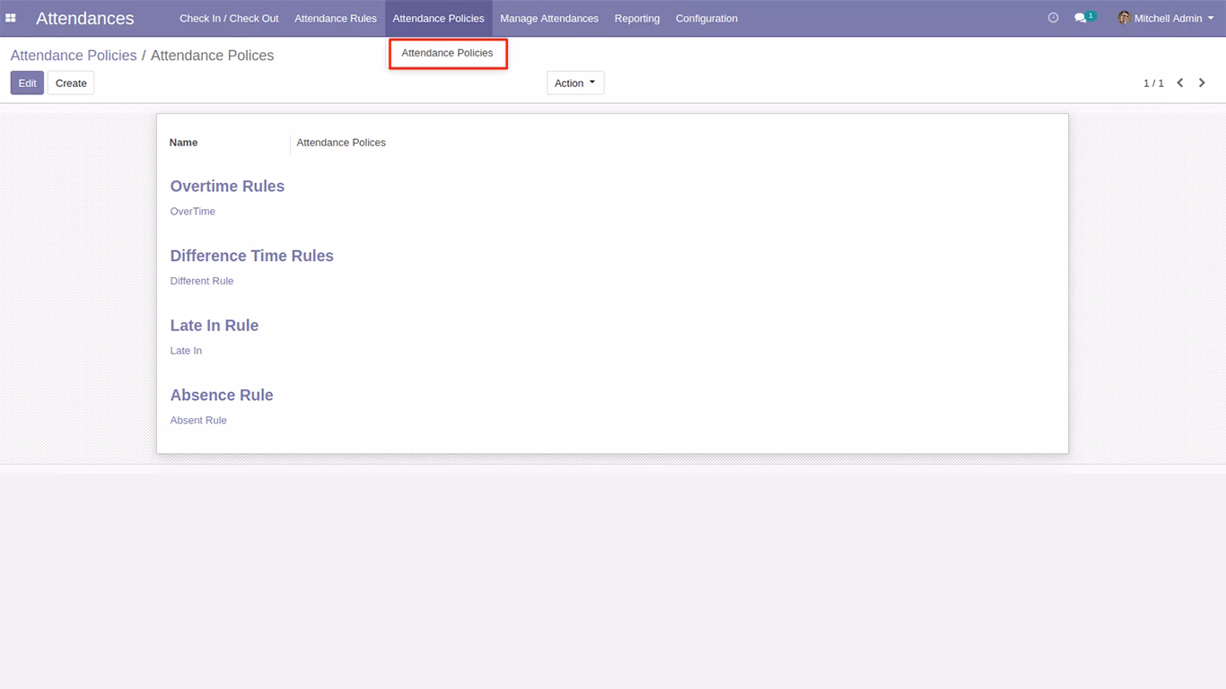This screenshot has height=689, width=1226.
Task: Open the activities clock icon
Action: (x=1054, y=18)
